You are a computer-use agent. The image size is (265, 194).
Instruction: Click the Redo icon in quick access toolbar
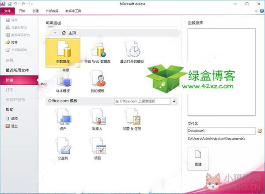(23, 4)
